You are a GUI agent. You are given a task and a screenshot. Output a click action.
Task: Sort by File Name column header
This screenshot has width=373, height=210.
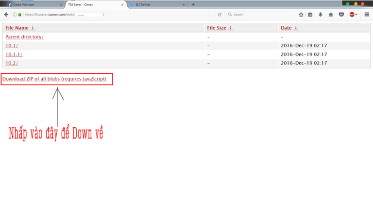[x=20, y=28]
